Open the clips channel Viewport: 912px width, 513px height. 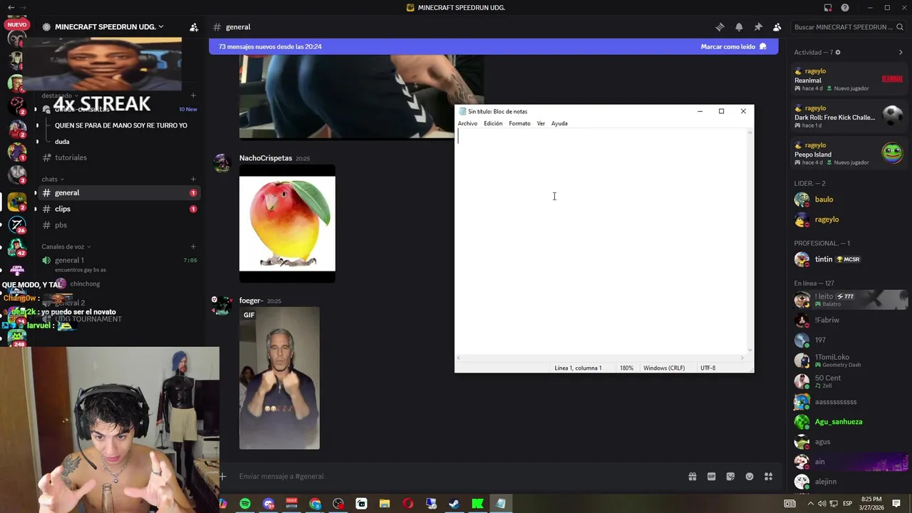pyautogui.click(x=118, y=209)
